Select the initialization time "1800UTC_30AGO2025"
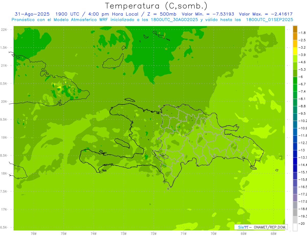 pyautogui.click(x=174, y=20)
